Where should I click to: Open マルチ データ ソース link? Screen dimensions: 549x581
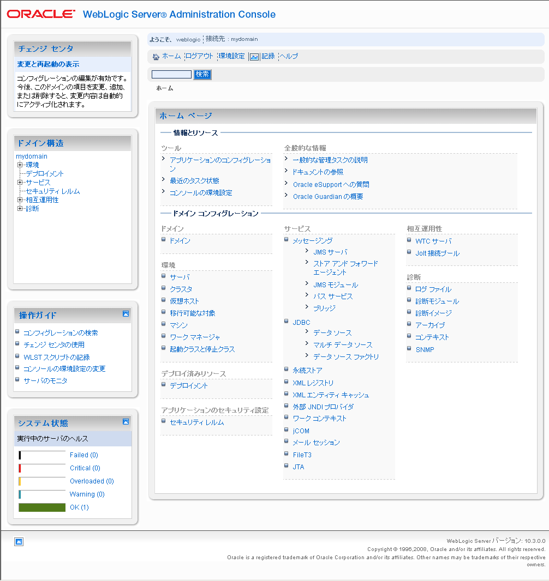[x=343, y=345]
